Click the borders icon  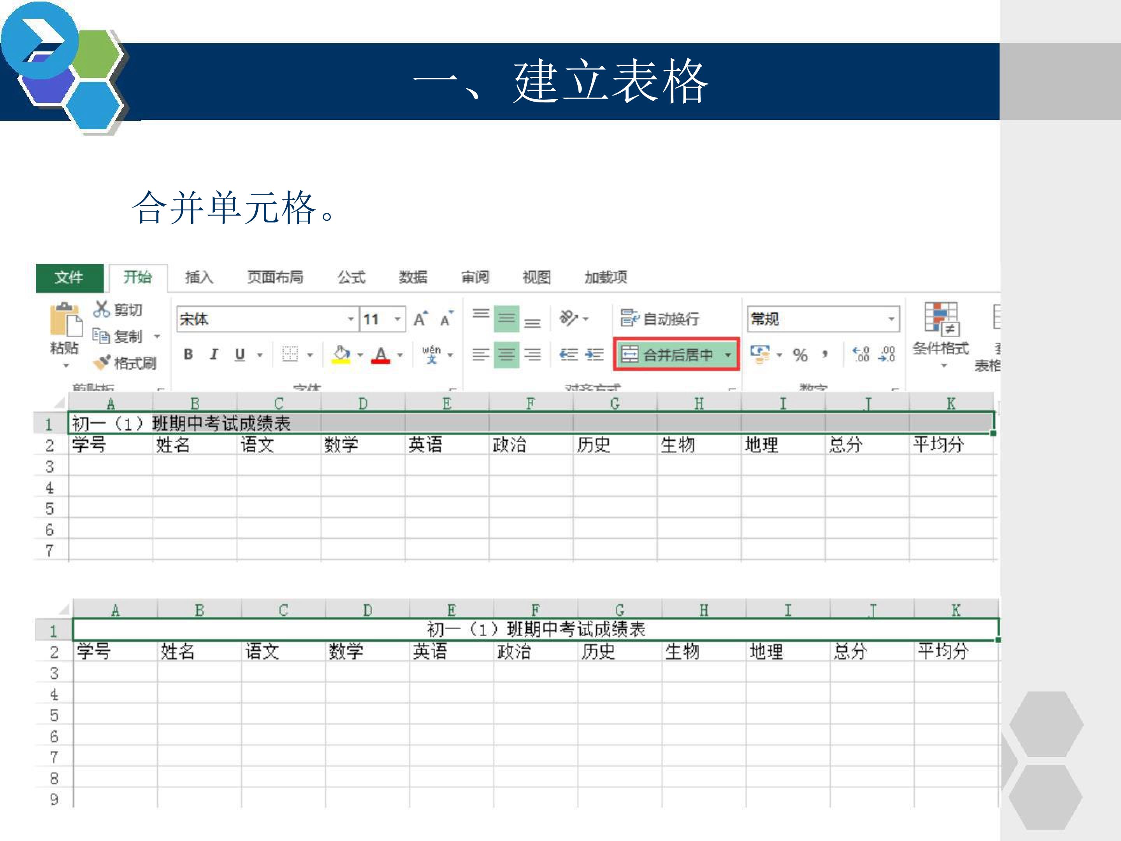coord(290,354)
